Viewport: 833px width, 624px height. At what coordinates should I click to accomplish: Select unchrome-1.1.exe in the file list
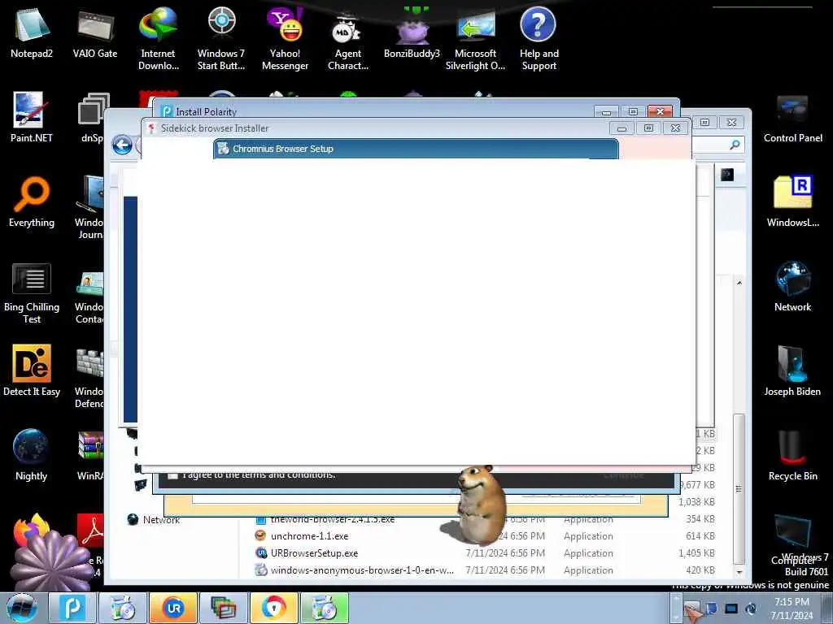[310, 536]
